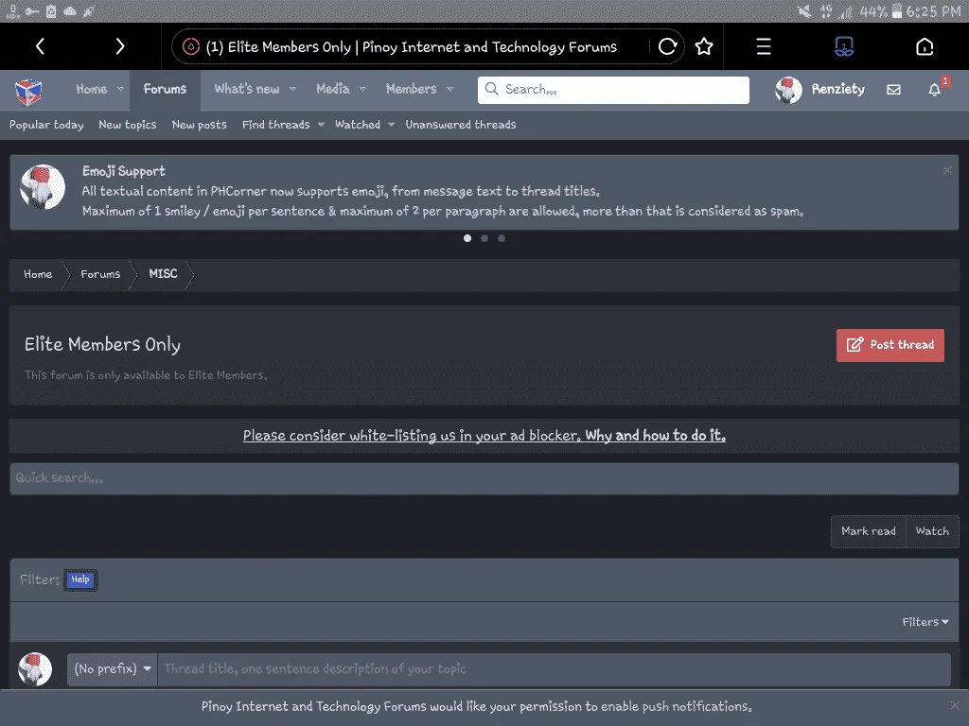Go to Forums in the breadcrumb
The image size is (969, 726).
point(100,274)
